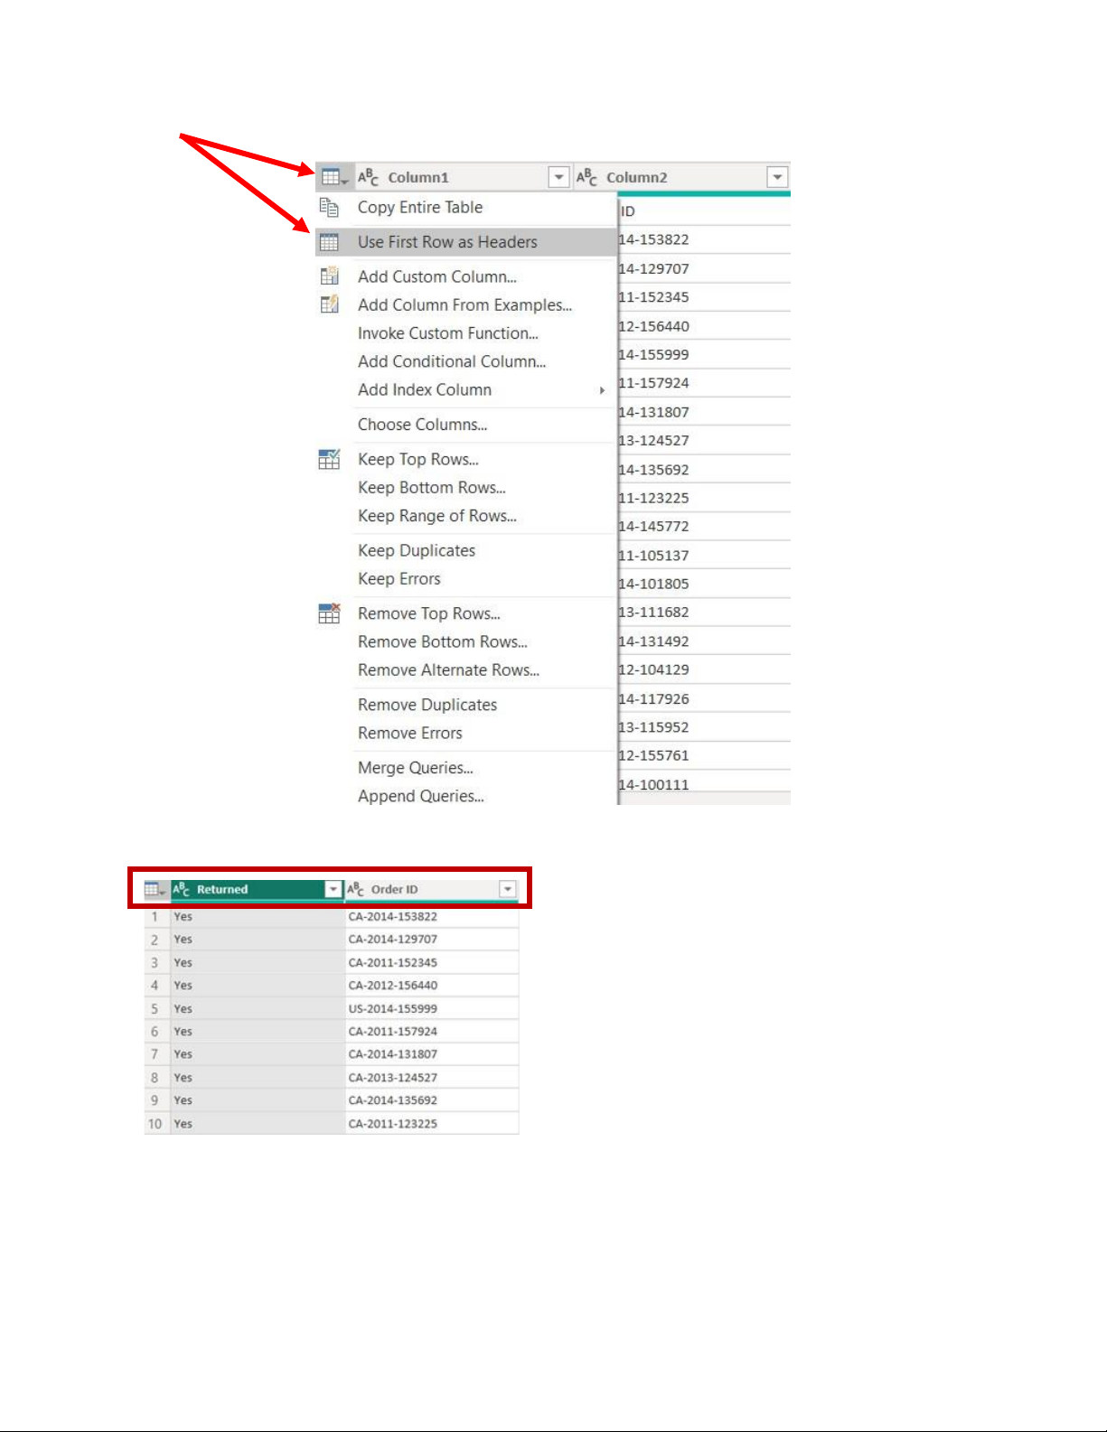The height and width of the screenshot is (1432, 1107).
Task: Open the Returned column filter dropdown
Action: point(333,890)
